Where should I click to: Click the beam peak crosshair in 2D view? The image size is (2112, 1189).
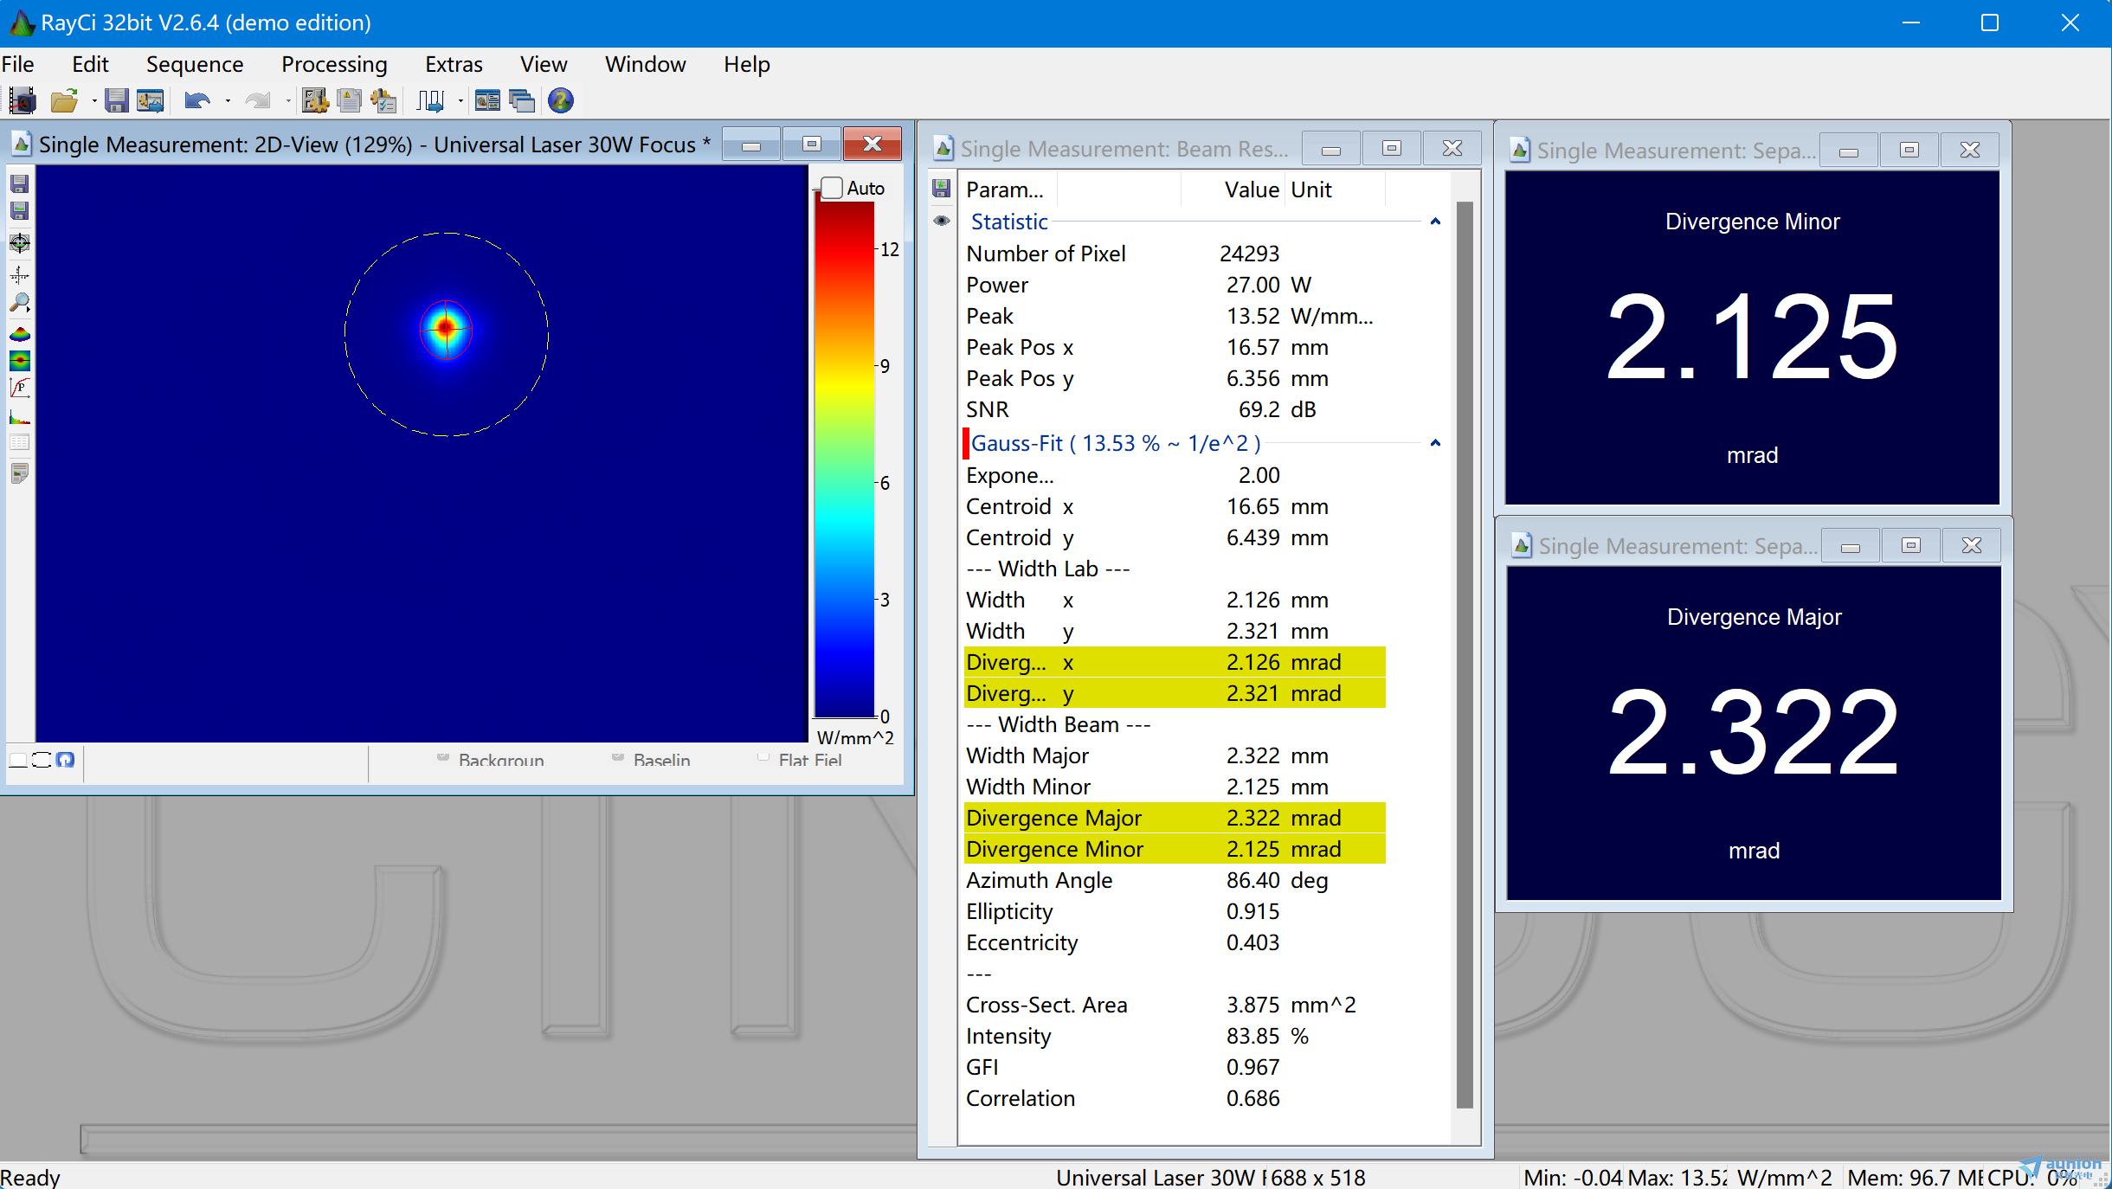coord(446,328)
